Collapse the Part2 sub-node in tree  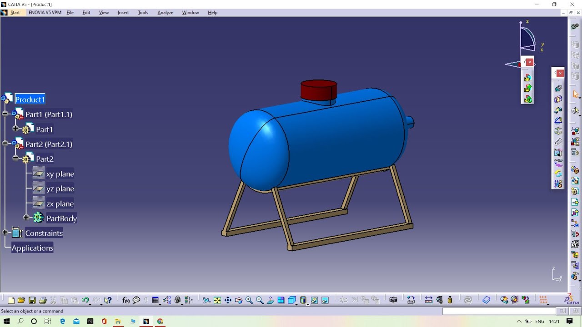click(15, 159)
